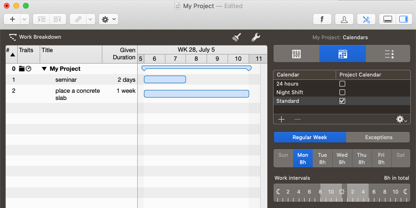
Task: Click the document icon in title bar
Action: (177, 6)
